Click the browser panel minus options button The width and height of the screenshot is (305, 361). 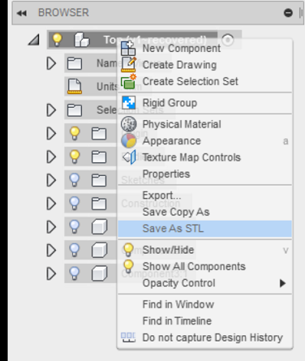(x=288, y=13)
